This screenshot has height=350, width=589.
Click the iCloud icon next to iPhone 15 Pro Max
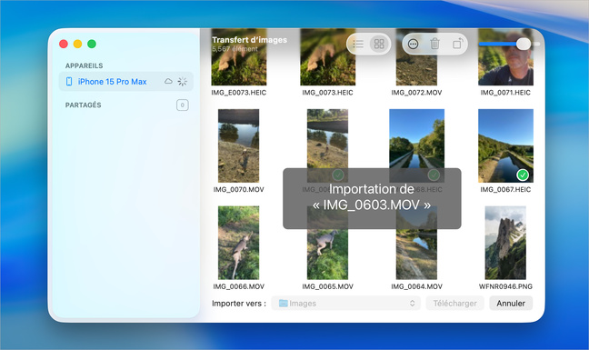click(x=168, y=81)
